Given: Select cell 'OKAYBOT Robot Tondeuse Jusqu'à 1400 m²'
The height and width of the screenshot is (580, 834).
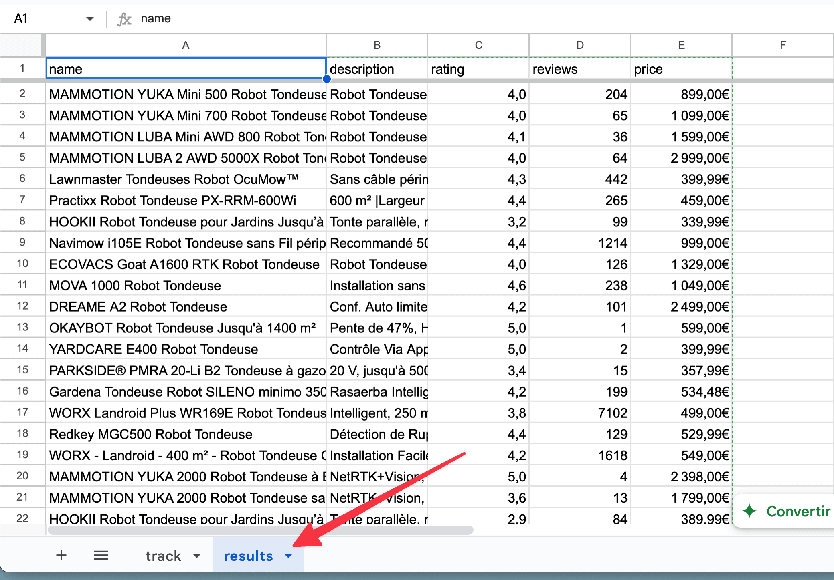Looking at the screenshot, I should 186,328.
